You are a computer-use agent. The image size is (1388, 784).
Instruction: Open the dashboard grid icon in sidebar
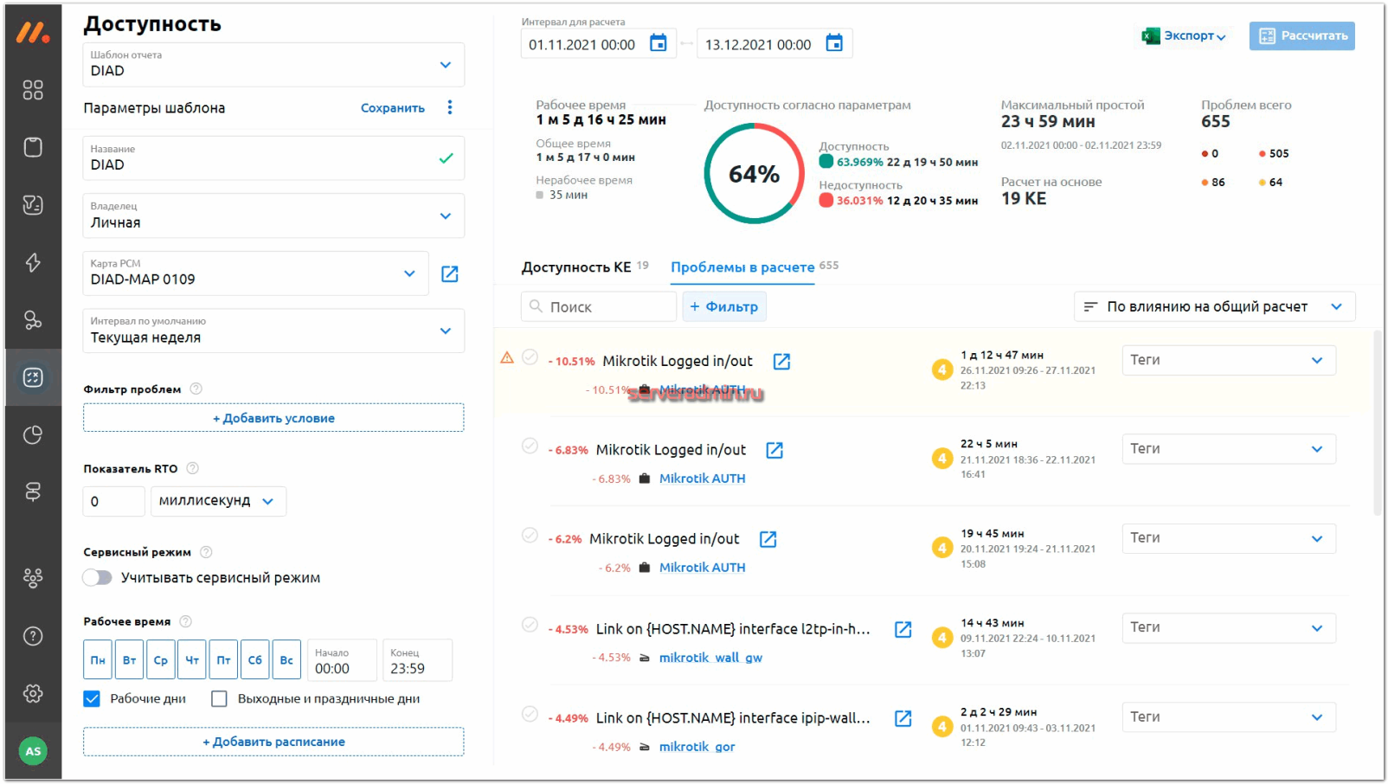[x=33, y=90]
